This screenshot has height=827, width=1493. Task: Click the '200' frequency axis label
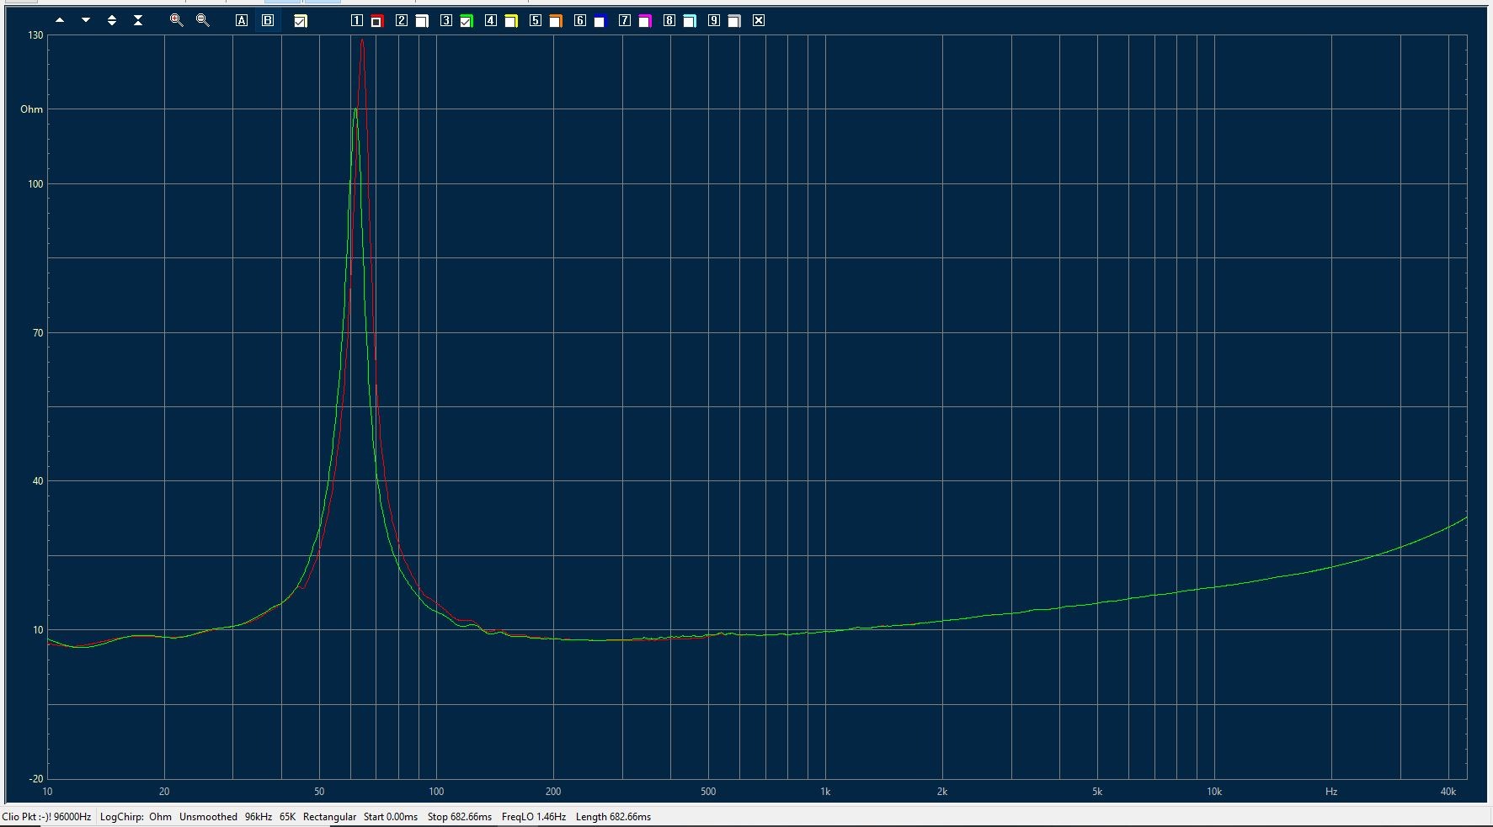(553, 792)
